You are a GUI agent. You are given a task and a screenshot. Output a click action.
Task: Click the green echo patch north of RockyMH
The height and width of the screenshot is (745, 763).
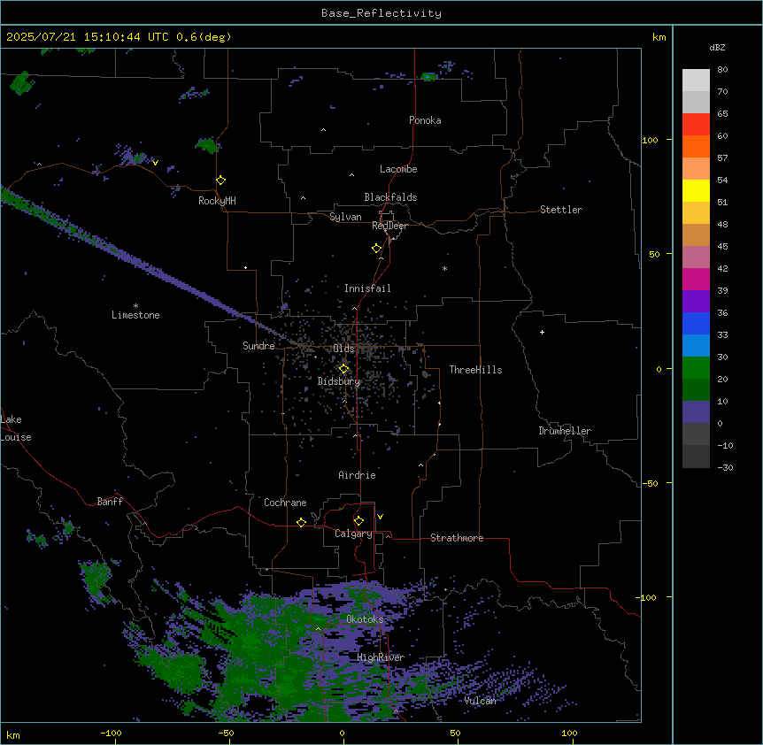pyautogui.click(x=208, y=144)
